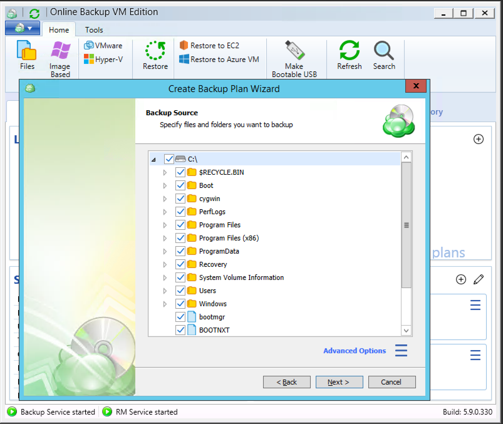Click the Search icon
Screen dimensions: 503x424
click(384, 53)
